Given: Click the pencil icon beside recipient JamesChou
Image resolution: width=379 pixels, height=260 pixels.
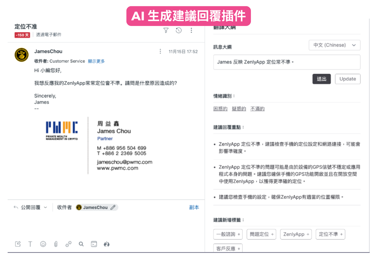Looking at the screenshot, I should pyautogui.click(x=113, y=207).
